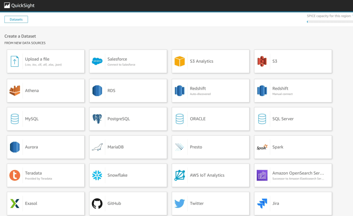Image resolution: width=353 pixels, height=216 pixels.
Task: Click the Aurora blue cylinder icon
Action: [14, 147]
